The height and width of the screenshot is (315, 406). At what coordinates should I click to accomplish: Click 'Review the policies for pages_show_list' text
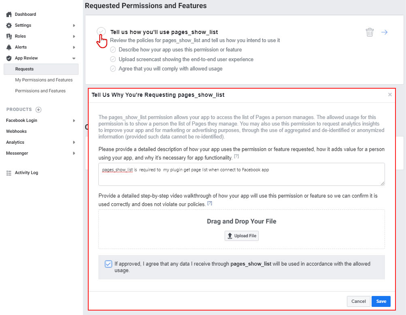(195, 40)
